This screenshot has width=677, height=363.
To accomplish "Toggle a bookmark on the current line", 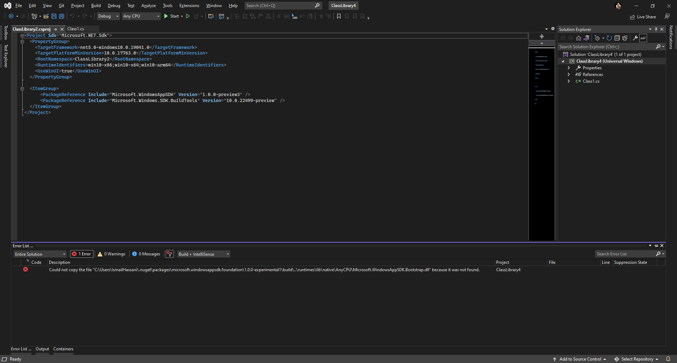I will [x=338, y=16].
